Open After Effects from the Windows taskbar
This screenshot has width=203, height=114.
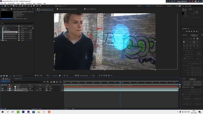[28, 112]
